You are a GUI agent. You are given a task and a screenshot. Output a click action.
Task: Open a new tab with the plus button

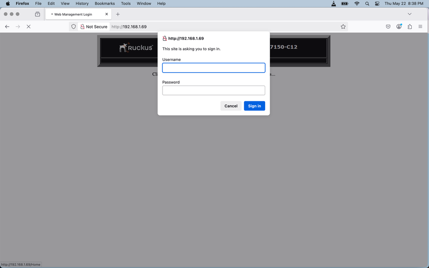click(x=118, y=14)
